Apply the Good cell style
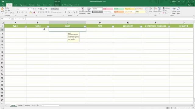The height and width of the screenshot is (109, 195). tap(119, 9)
